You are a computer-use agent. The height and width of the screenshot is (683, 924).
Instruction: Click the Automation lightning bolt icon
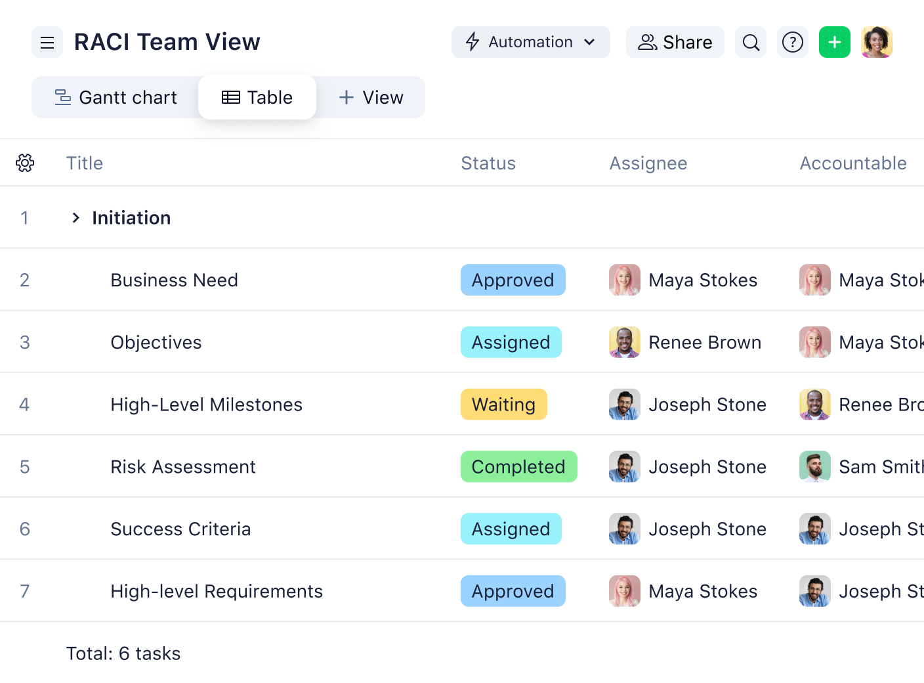(x=472, y=41)
